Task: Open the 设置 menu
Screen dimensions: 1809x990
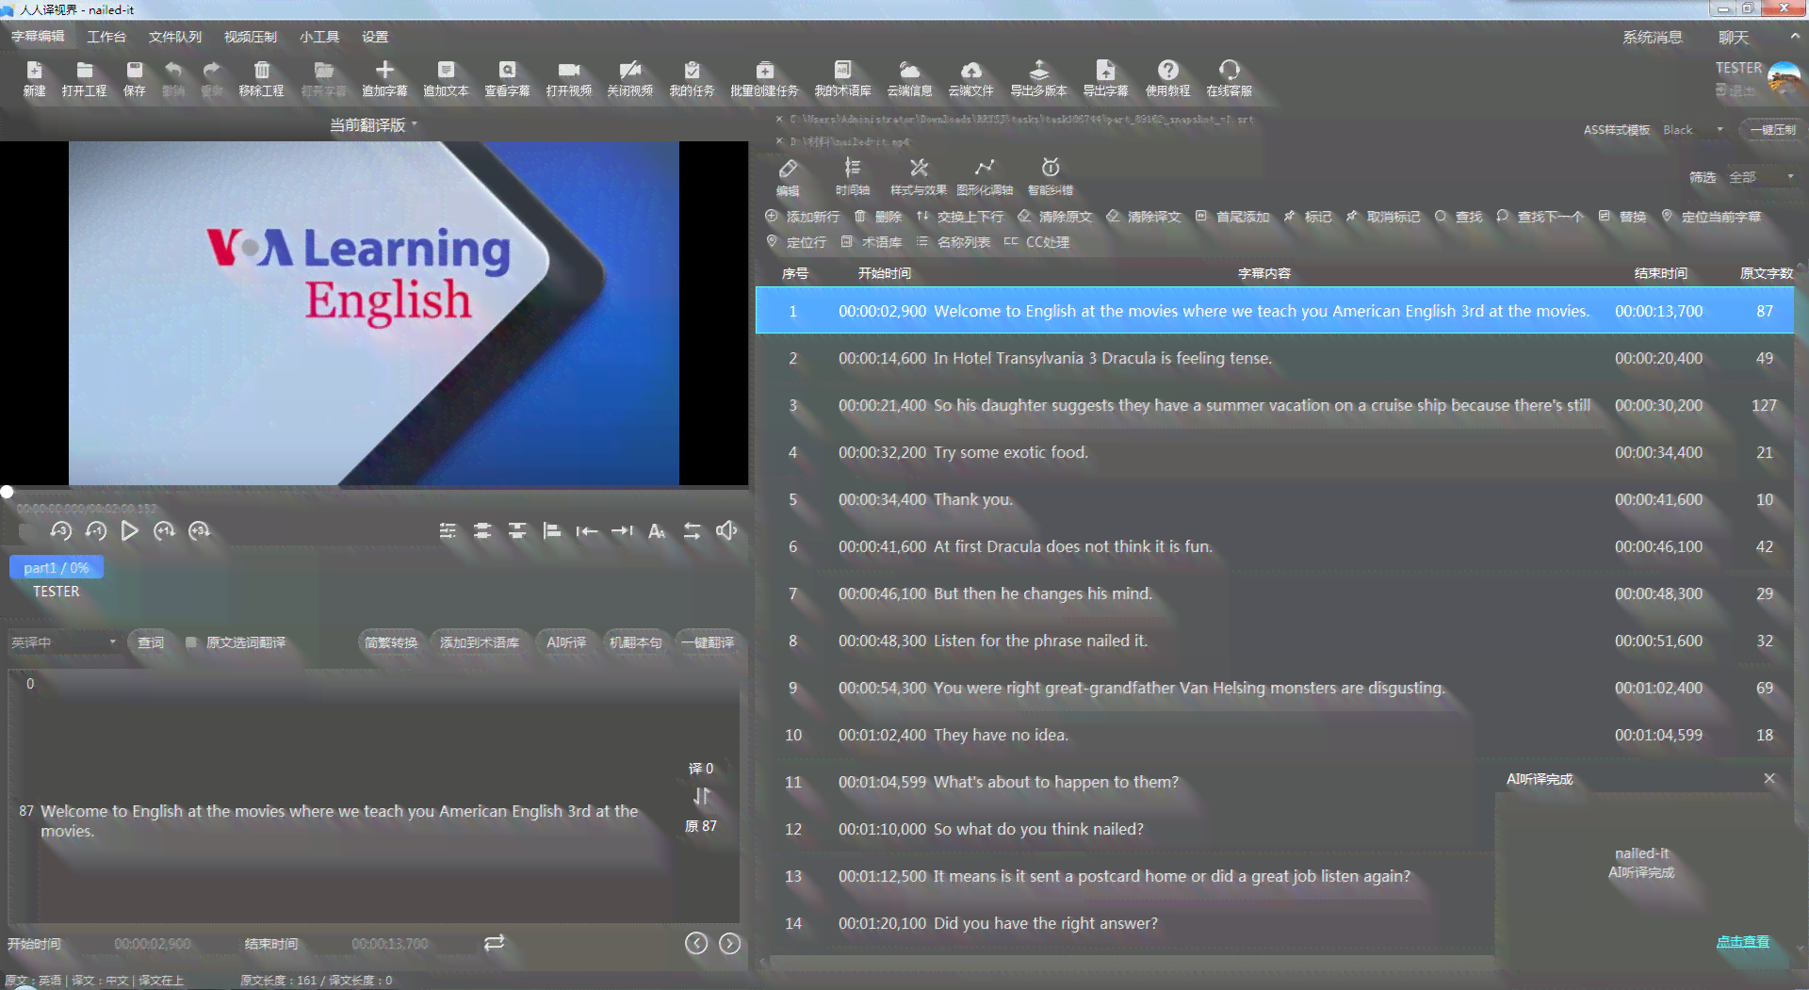Action: [x=375, y=37]
